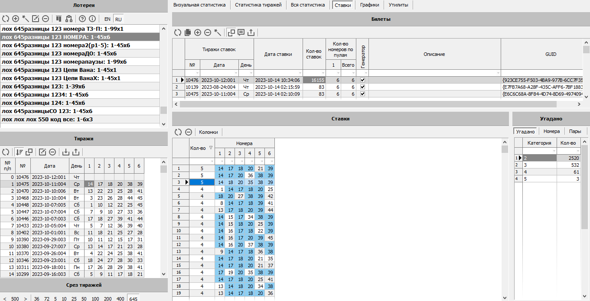
Task: Click the Ставки table vertical scrollbar
Action: pyautogui.click(x=505, y=149)
